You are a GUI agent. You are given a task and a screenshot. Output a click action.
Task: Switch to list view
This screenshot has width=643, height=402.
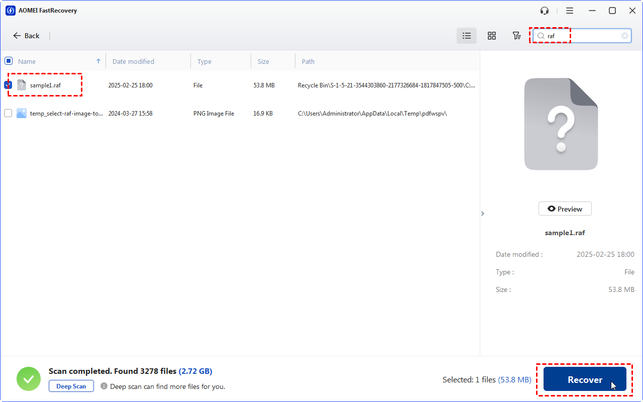tap(467, 36)
